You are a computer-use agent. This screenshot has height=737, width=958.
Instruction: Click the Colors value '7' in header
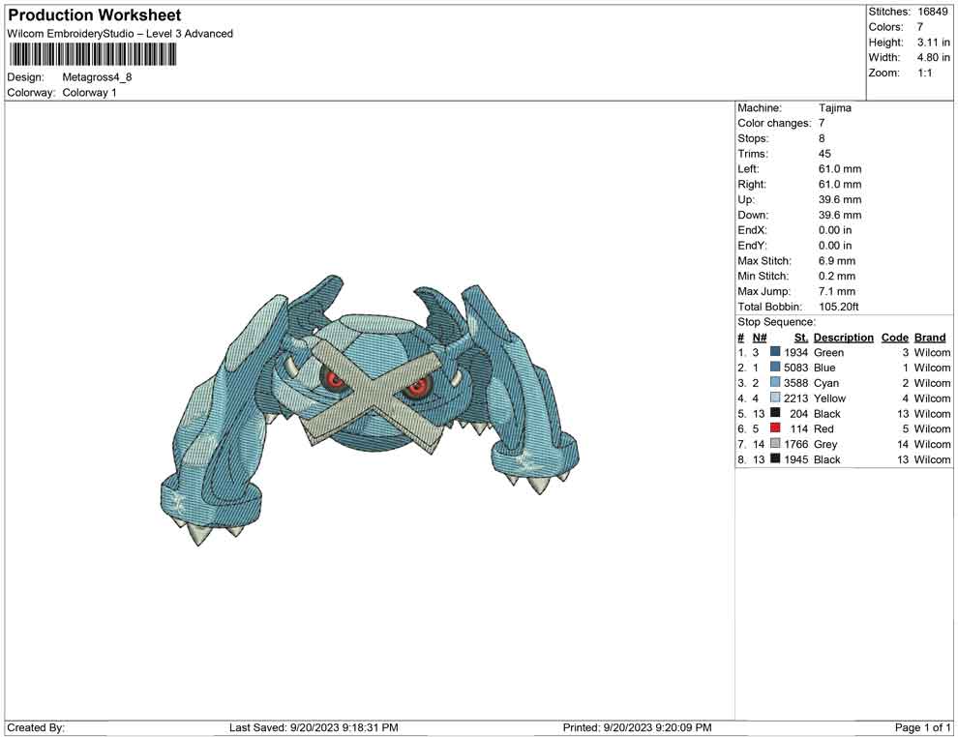pos(920,27)
